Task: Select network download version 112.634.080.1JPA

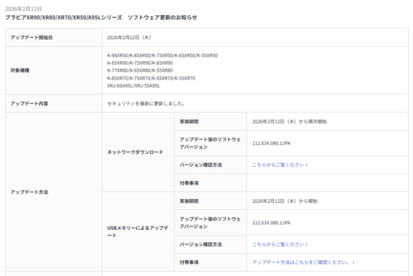Action: tap(271, 143)
